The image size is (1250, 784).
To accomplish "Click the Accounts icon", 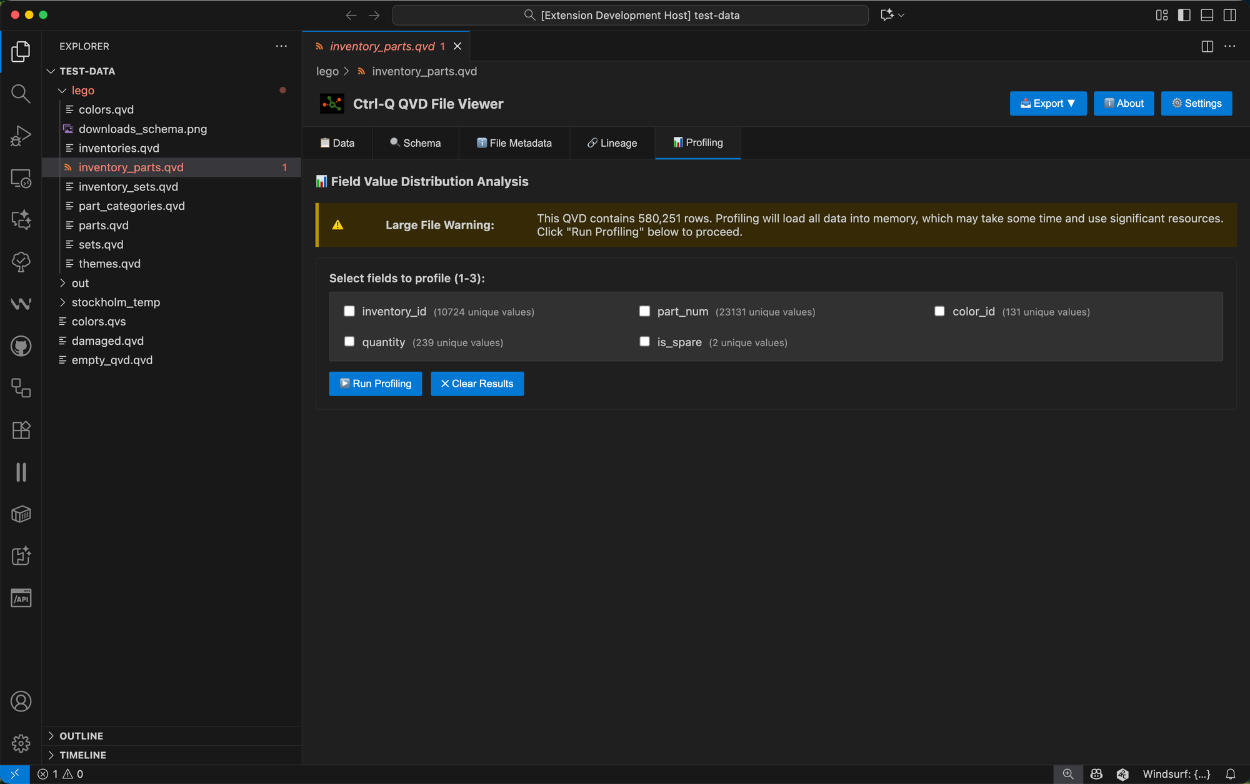I will [21, 702].
